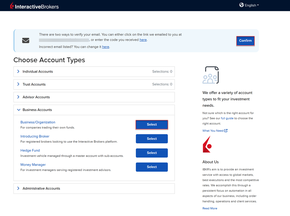
Task: Click Business Accounts header label
Action: [37, 110]
